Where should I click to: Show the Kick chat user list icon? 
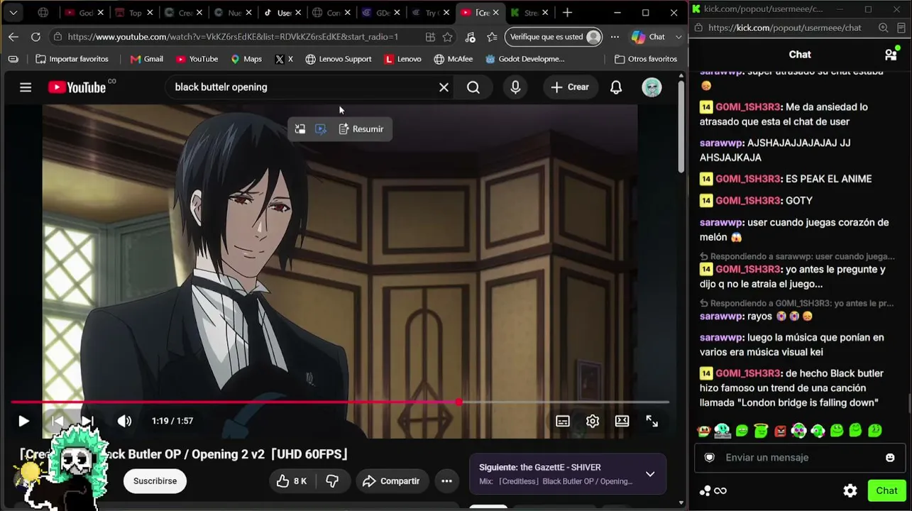click(x=891, y=55)
